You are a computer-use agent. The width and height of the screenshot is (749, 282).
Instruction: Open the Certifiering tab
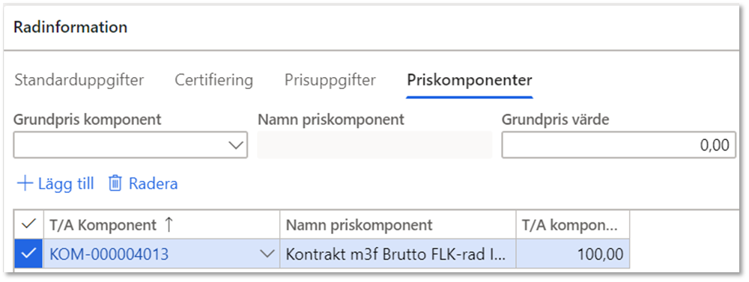tap(213, 80)
